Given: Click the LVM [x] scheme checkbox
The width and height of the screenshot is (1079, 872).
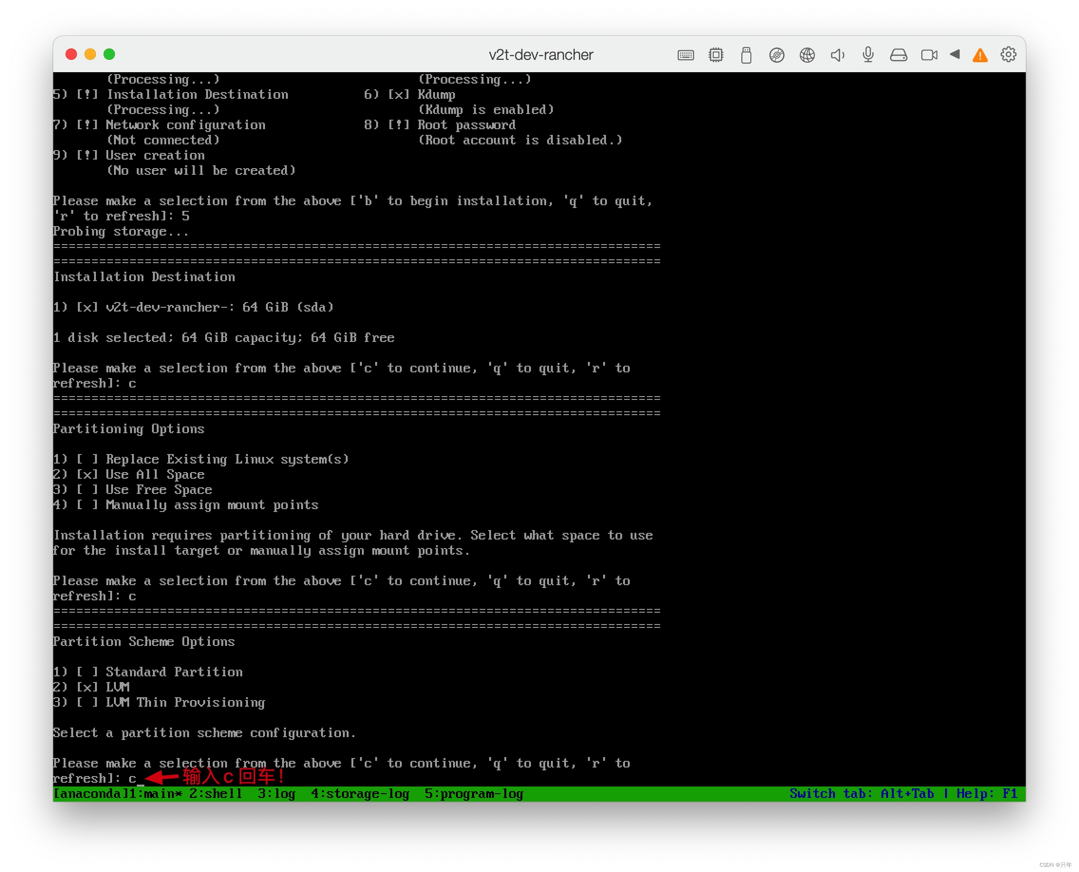Looking at the screenshot, I should 87,687.
